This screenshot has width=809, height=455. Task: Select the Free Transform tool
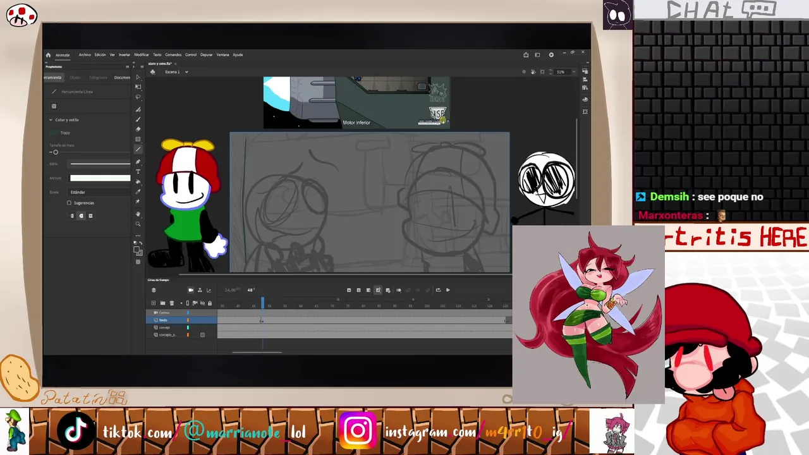tap(138, 87)
